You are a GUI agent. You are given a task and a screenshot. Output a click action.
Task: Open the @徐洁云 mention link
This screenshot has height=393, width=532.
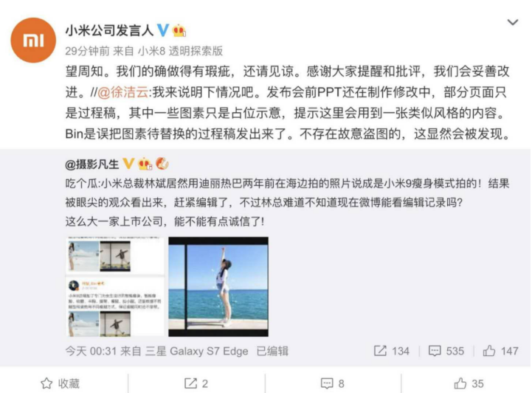pos(123,92)
